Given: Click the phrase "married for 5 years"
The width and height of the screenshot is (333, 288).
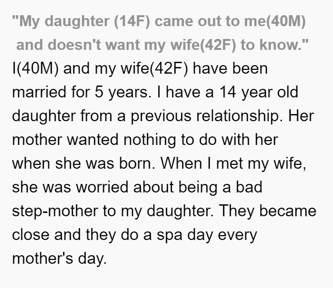Looking at the screenshot, I should (80, 92).
